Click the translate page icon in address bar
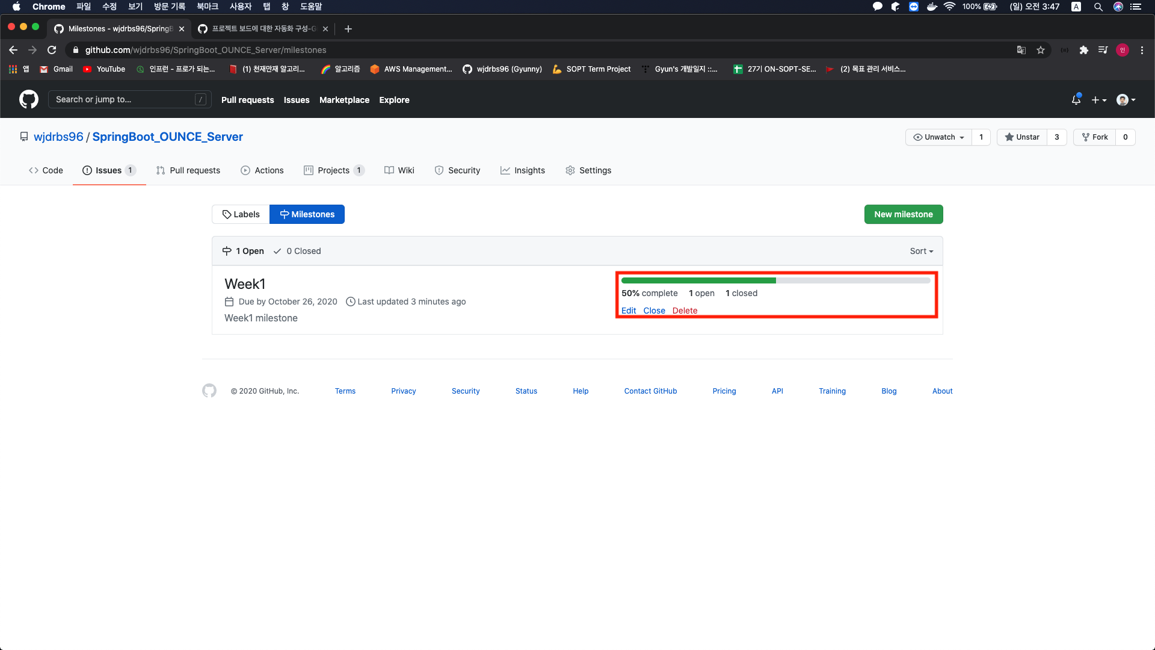Screen dimensions: 1155x650 pyautogui.click(x=1021, y=50)
